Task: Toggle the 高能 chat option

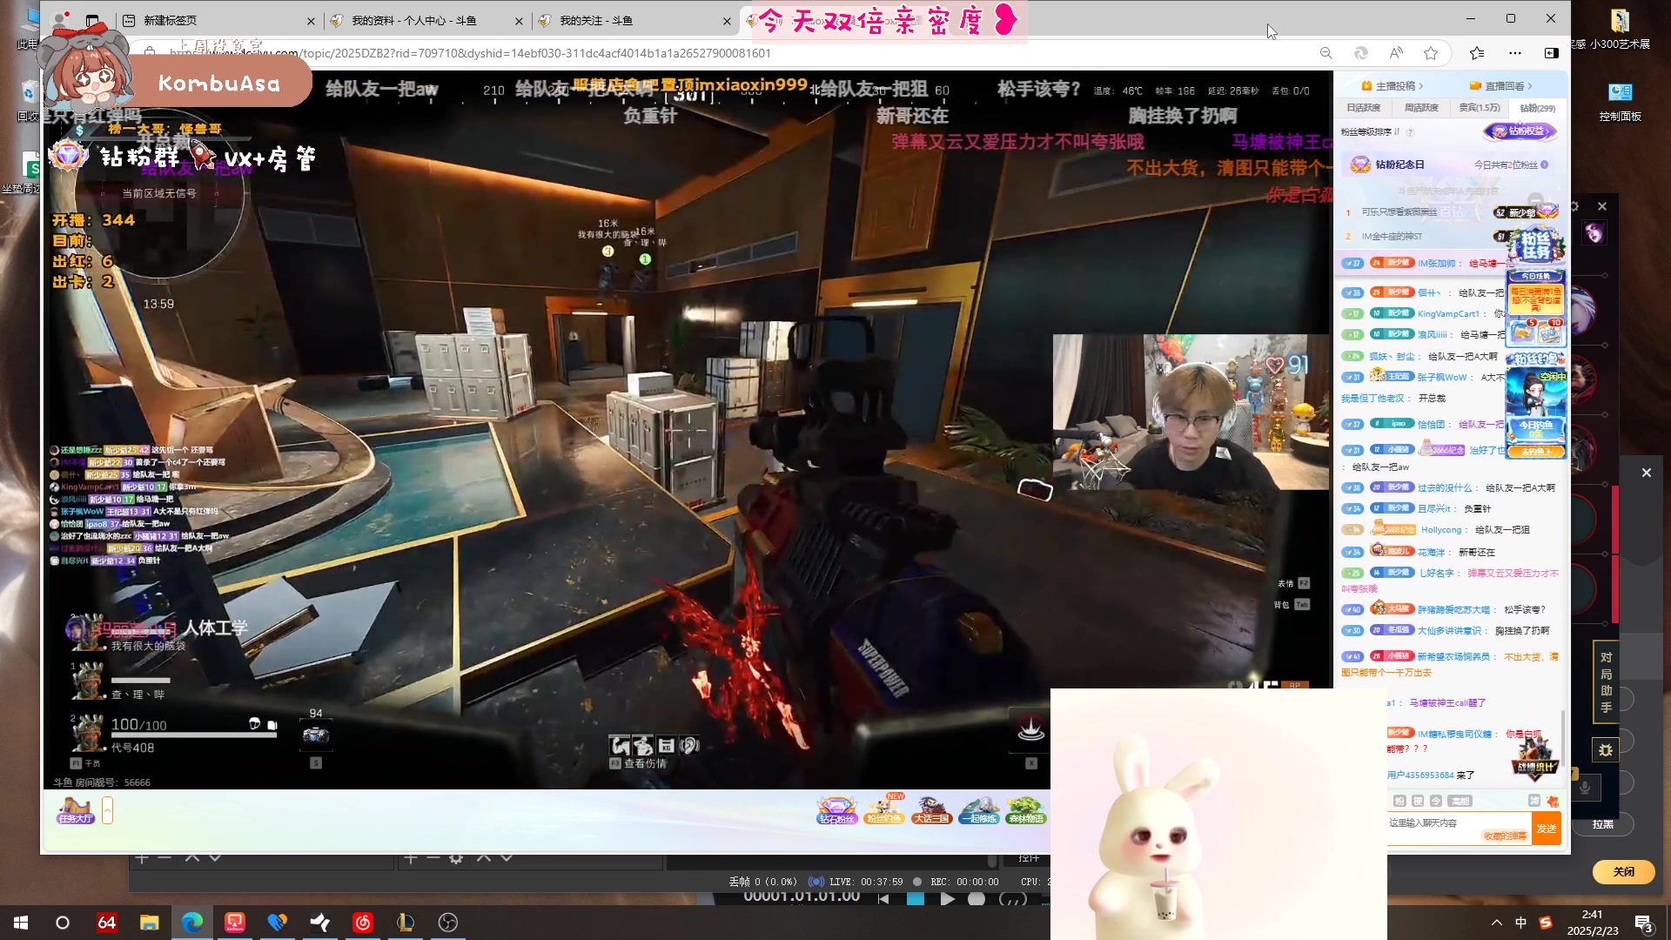Action: pos(1460,801)
